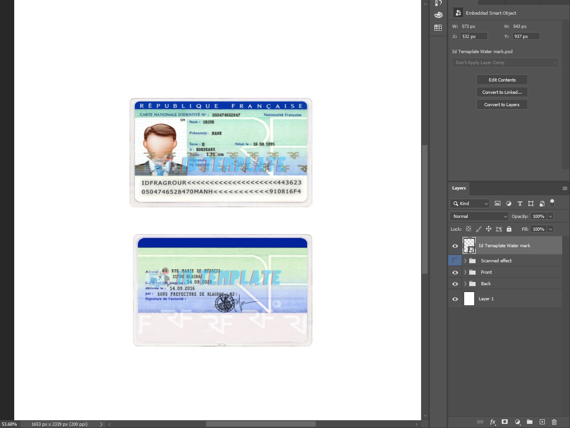Filter layers by type layers
This screenshot has width=570, height=428.
[x=520, y=204]
